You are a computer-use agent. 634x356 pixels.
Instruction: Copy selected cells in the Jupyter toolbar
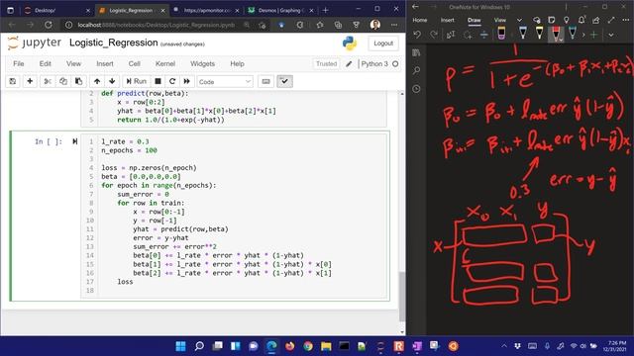[63, 81]
